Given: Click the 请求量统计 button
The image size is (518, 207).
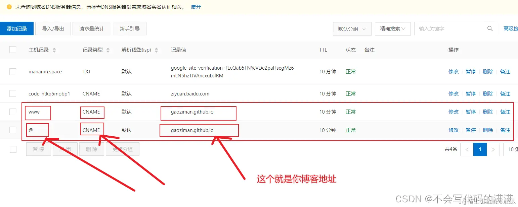Looking at the screenshot, I should click(92, 29).
